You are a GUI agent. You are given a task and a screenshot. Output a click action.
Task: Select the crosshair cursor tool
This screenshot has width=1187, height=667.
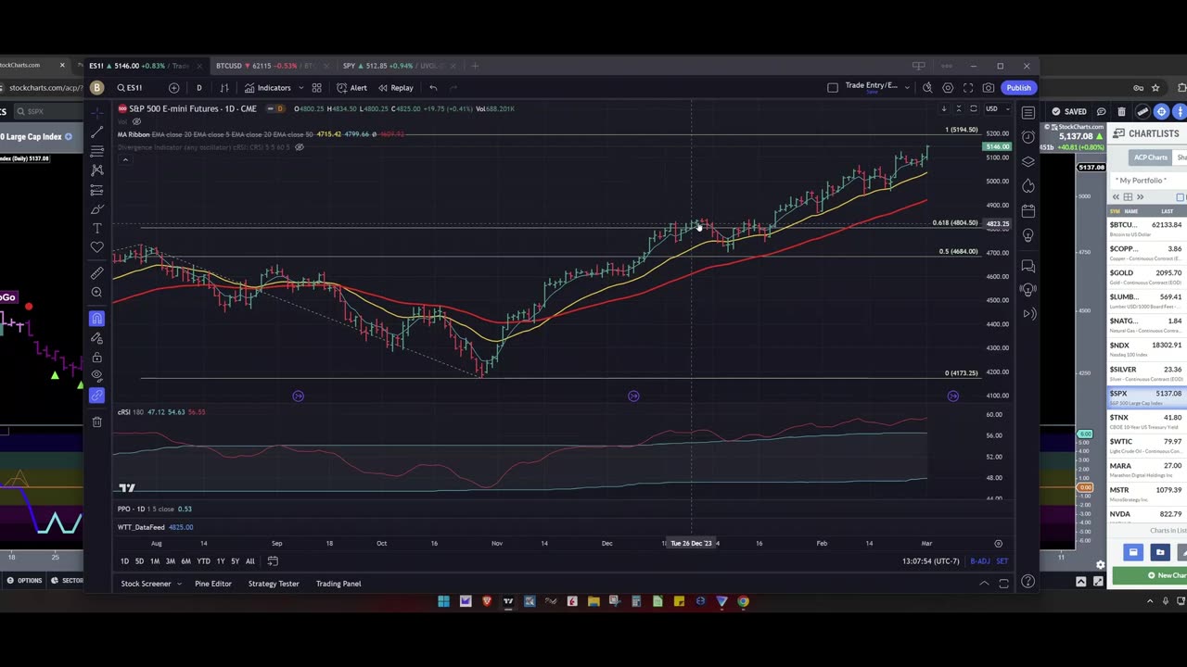pos(96,112)
